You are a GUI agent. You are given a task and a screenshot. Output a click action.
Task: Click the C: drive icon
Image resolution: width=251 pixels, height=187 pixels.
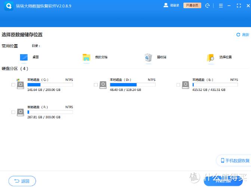(x=20, y=85)
